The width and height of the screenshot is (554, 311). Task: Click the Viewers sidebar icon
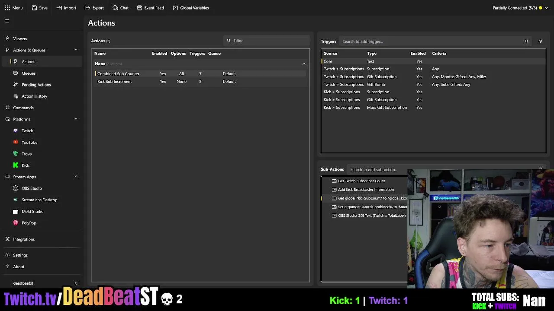[7, 38]
